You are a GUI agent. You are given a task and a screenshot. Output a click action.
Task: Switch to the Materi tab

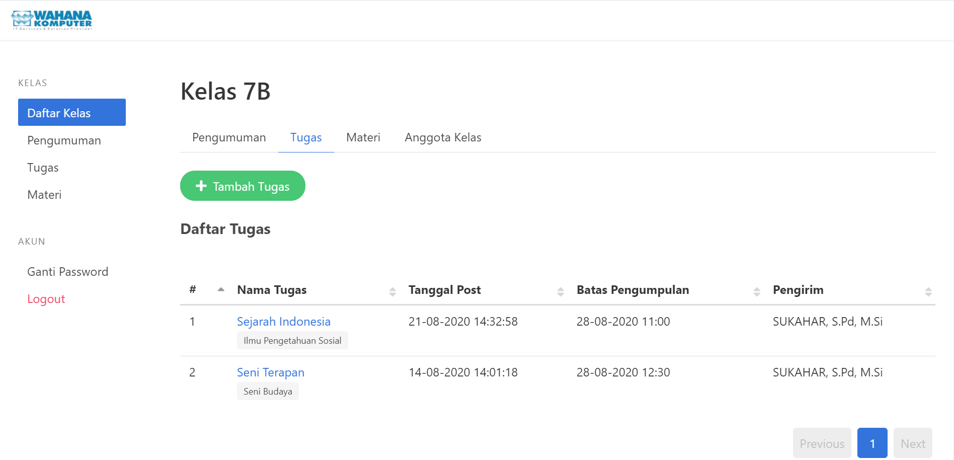363,137
